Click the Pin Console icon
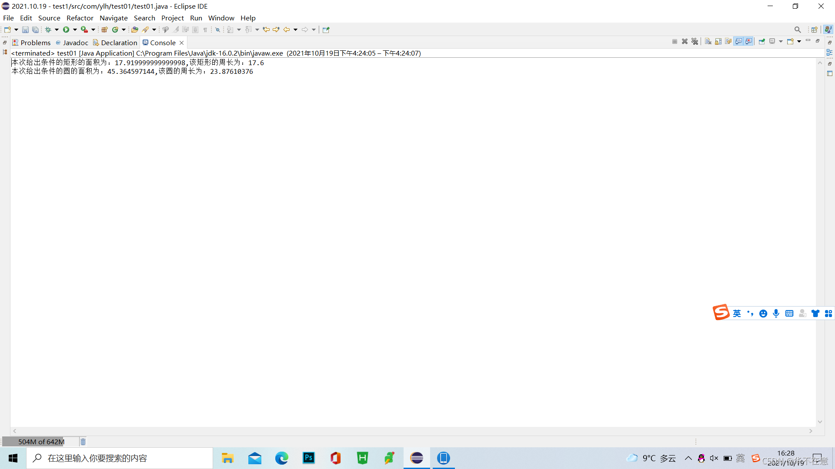The width and height of the screenshot is (835, 469). [x=762, y=42]
